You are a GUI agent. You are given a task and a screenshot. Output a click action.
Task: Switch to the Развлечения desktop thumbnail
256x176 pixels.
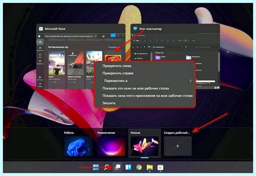click(111, 146)
